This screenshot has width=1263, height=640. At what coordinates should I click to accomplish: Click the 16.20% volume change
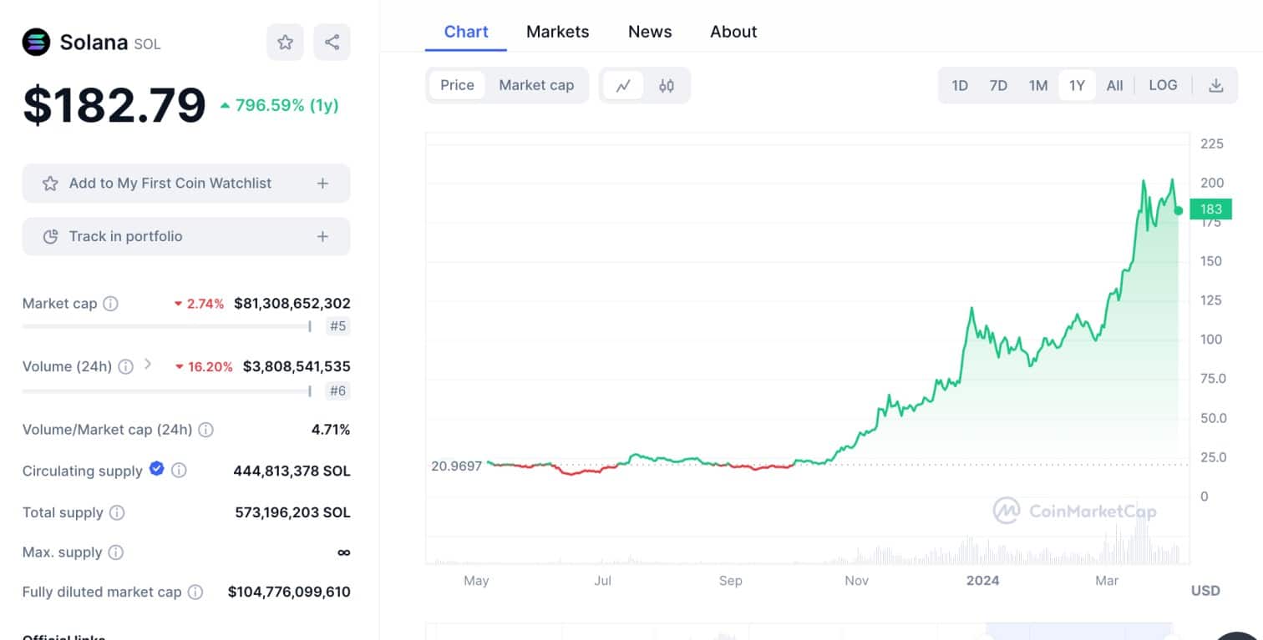pos(204,366)
